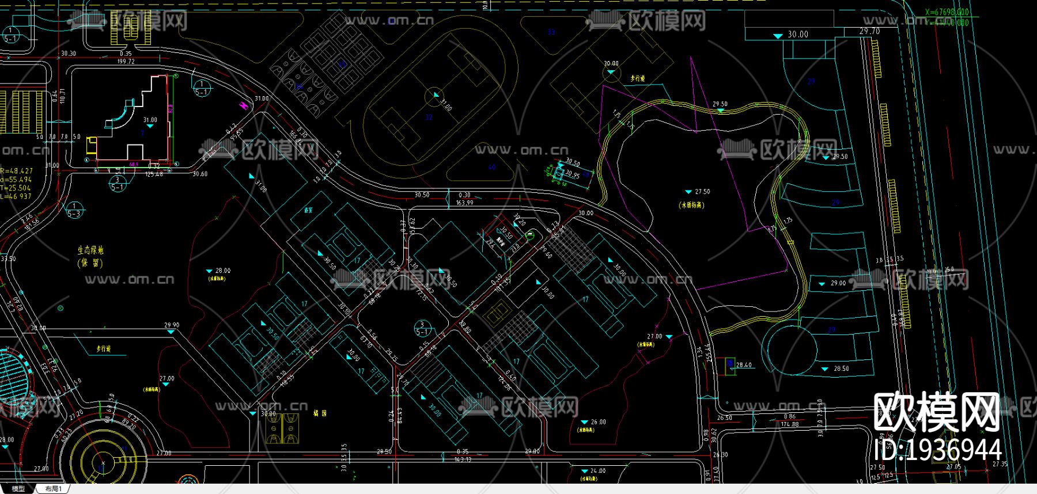Select the yellow (保留) annotation text

pos(90,263)
